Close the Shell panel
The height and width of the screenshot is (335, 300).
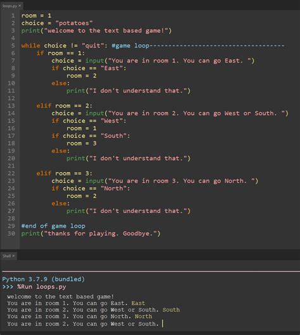(x=13, y=256)
